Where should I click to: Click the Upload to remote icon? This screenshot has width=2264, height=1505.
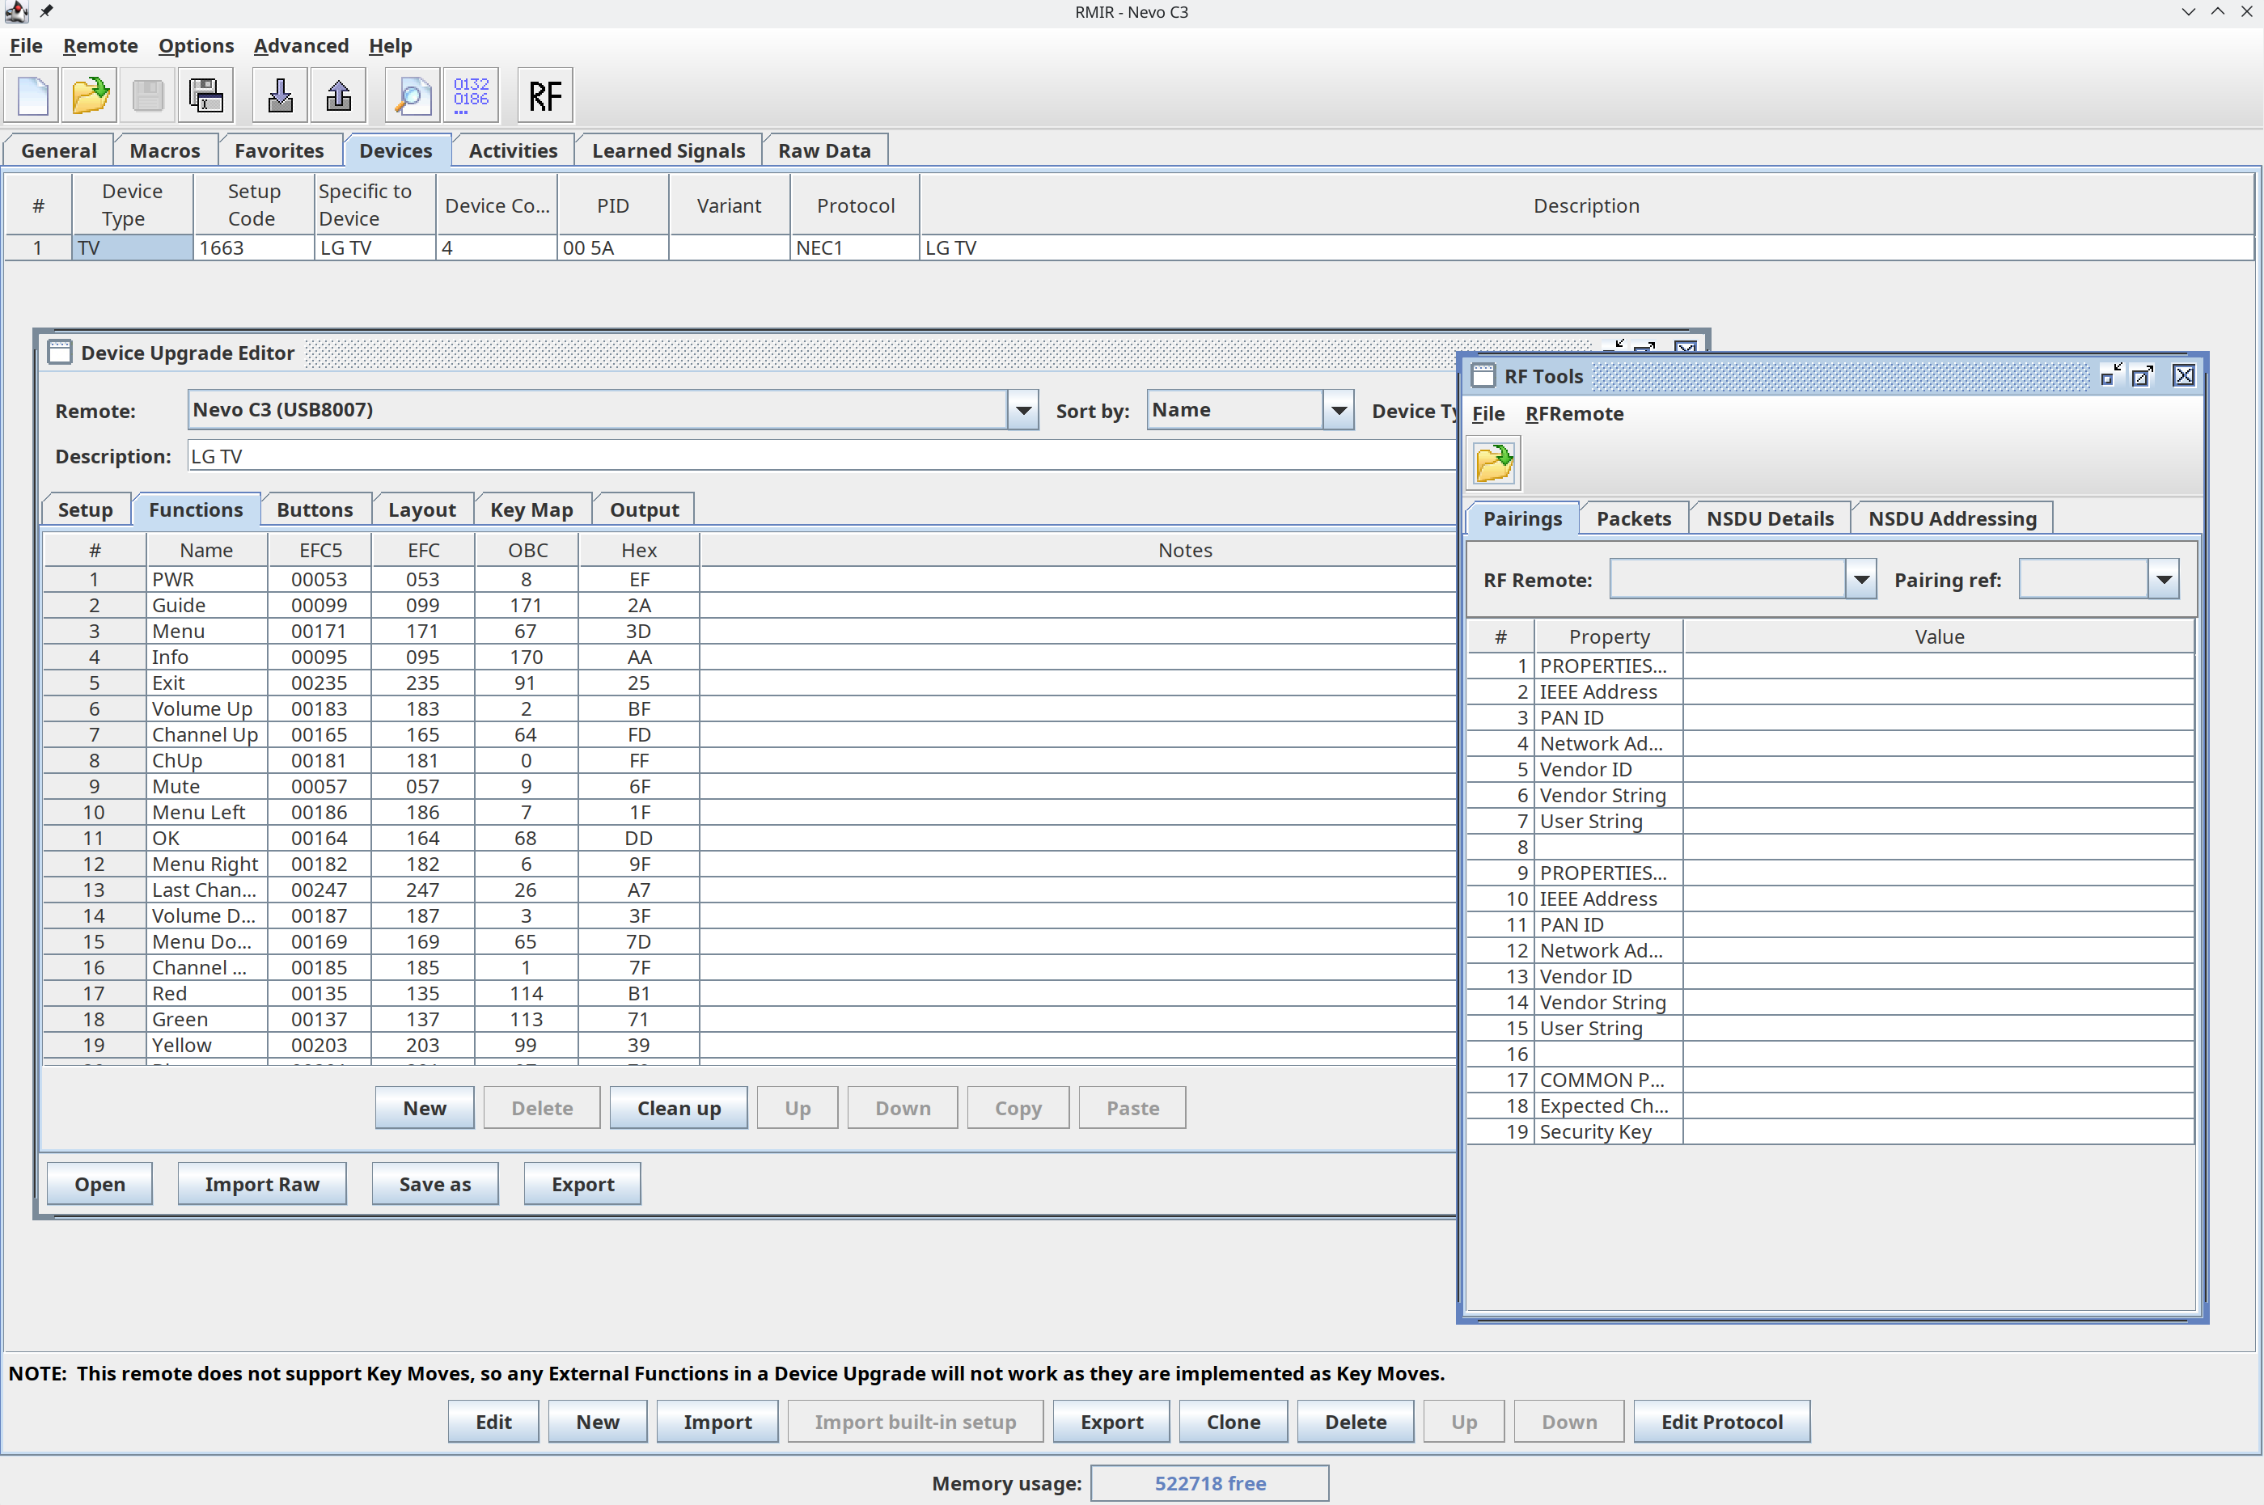pyautogui.click(x=339, y=96)
